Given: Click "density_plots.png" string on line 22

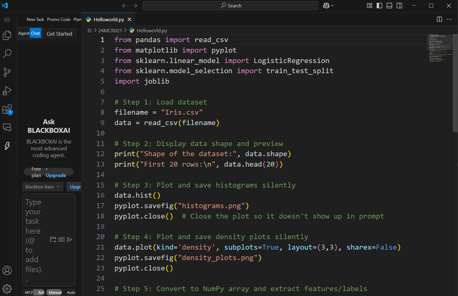Looking at the screenshot, I should point(218,258).
